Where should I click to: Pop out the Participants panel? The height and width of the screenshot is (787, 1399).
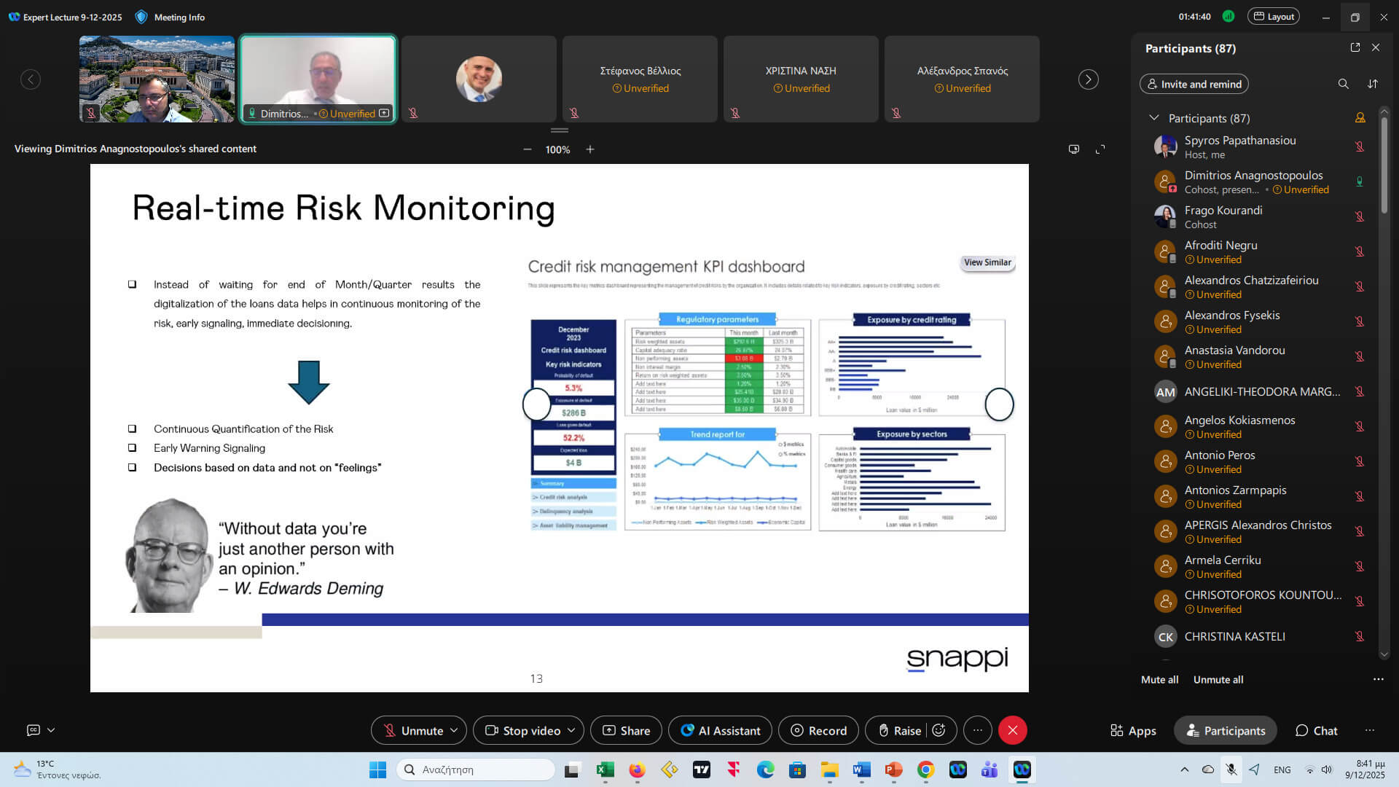pyautogui.click(x=1355, y=47)
